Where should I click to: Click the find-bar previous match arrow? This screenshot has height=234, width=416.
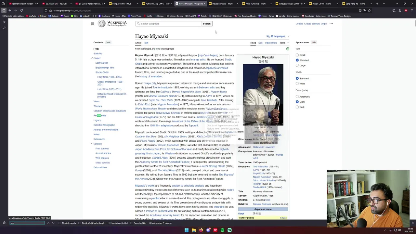[x=48, y=223]
